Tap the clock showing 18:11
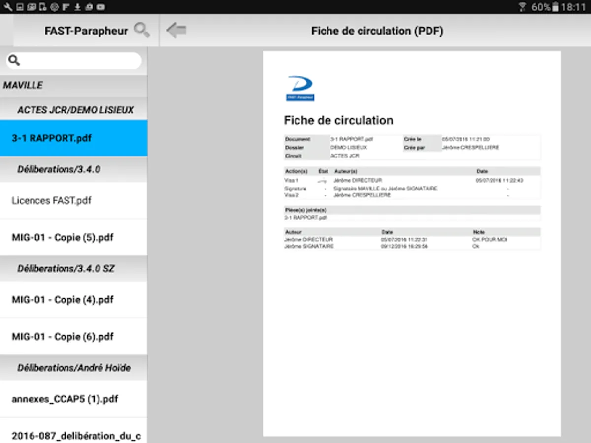 (x=573, y=7)
